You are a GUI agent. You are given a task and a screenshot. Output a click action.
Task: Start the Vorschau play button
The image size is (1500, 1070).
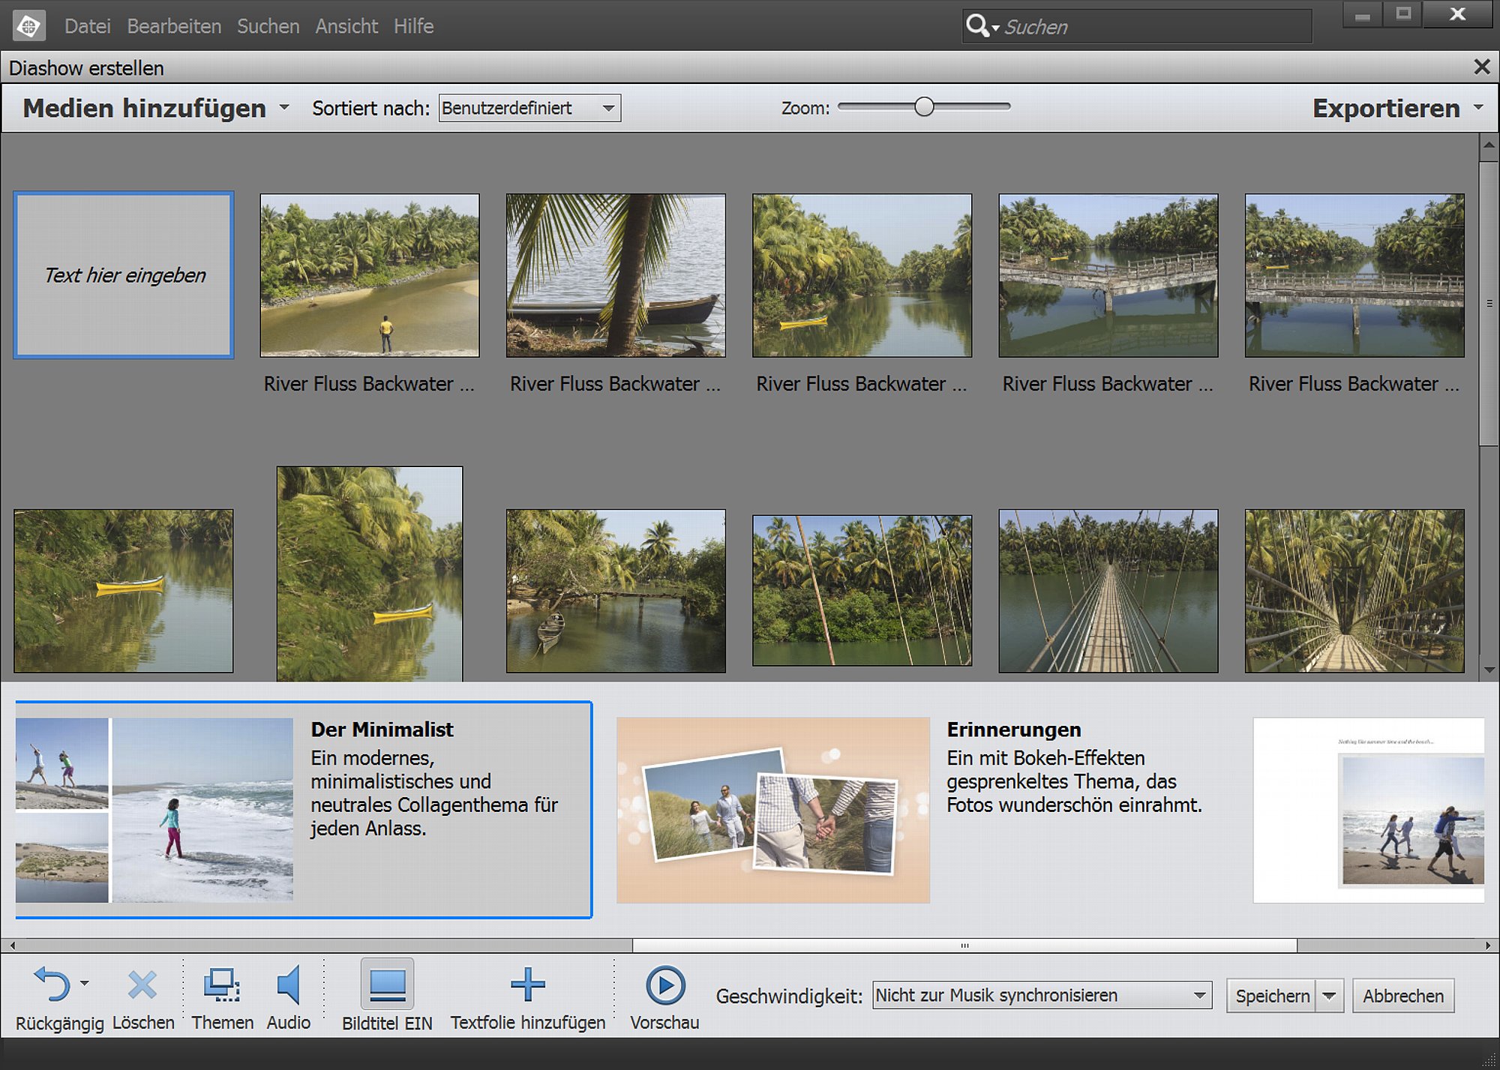pos(665,985)
